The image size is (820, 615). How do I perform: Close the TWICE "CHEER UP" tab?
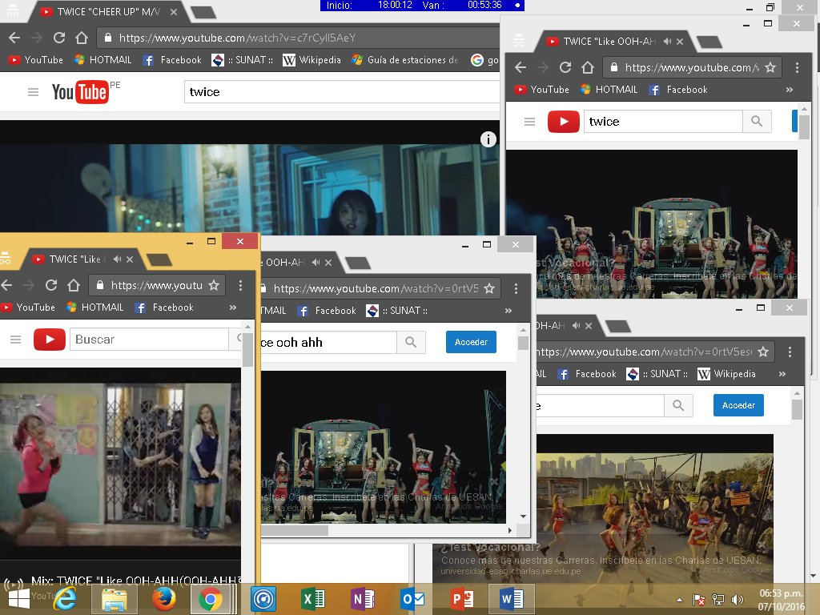pyautogui.click(x=174, y=11)
